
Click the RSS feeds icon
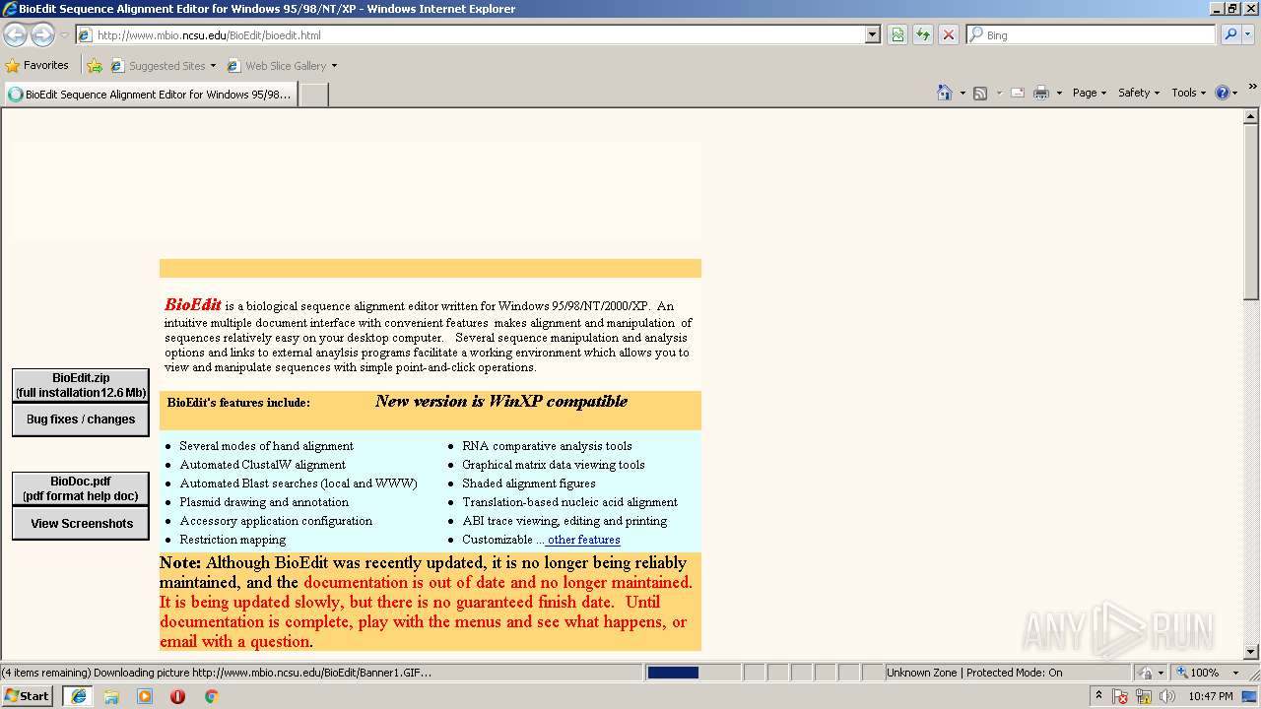[980, 93]
